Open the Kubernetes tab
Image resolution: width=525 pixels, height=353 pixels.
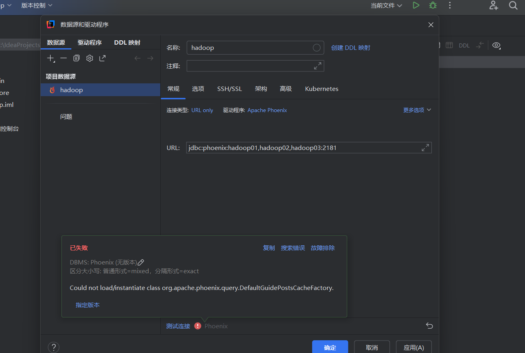(322, 89)
